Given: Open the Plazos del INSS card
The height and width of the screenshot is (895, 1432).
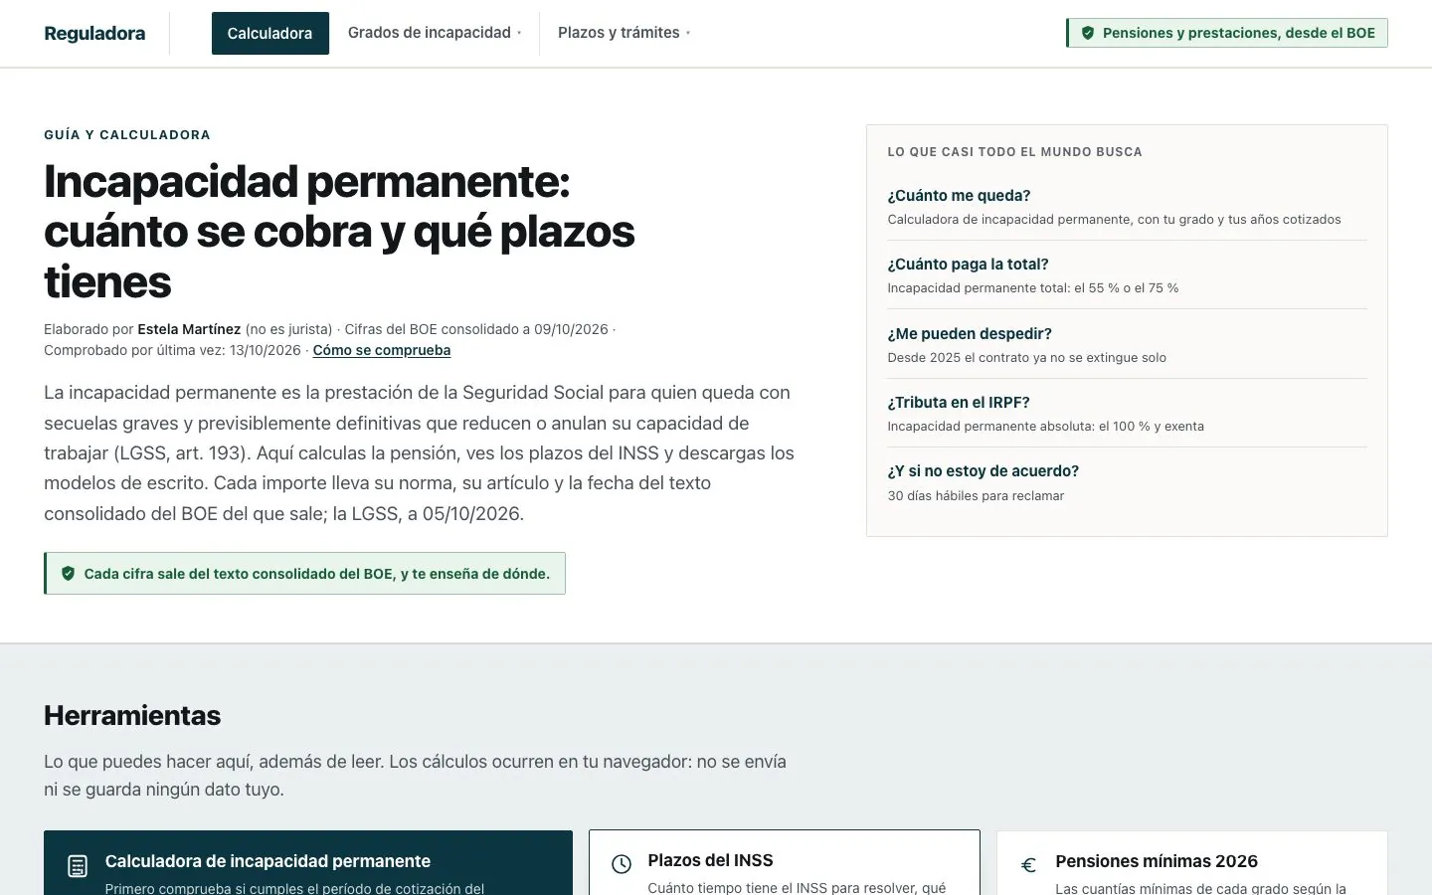Looking at the screenshot, I should click(x=785, y=863).
